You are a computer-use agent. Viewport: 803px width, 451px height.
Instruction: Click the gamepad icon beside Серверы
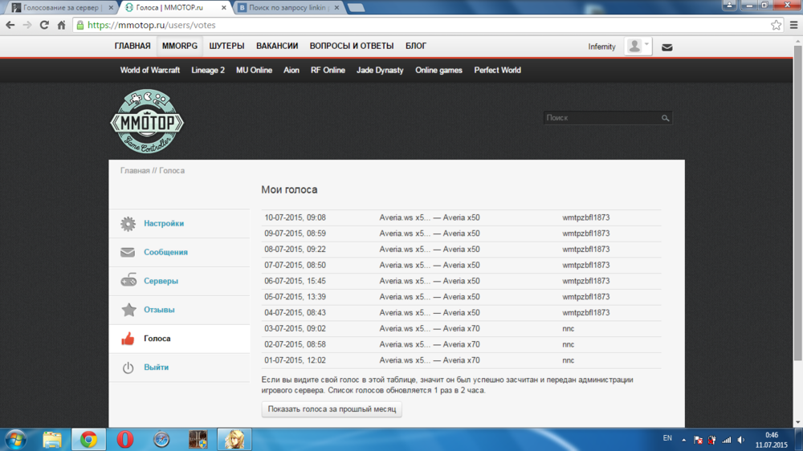128,281
